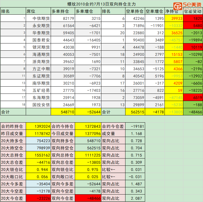Click the 今日成交量 label cell
Viewport: 203px width, 202px height.
[63, 133]
